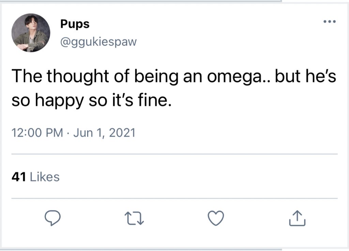Click the Pups profile avatar photo
This screenshot has width=349, height=251.
click(x=31, y=33)
